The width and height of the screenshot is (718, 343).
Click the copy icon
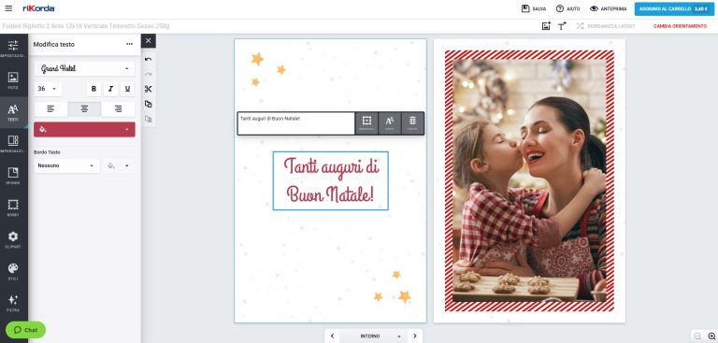pyautogui.click(x=148, y=104)
